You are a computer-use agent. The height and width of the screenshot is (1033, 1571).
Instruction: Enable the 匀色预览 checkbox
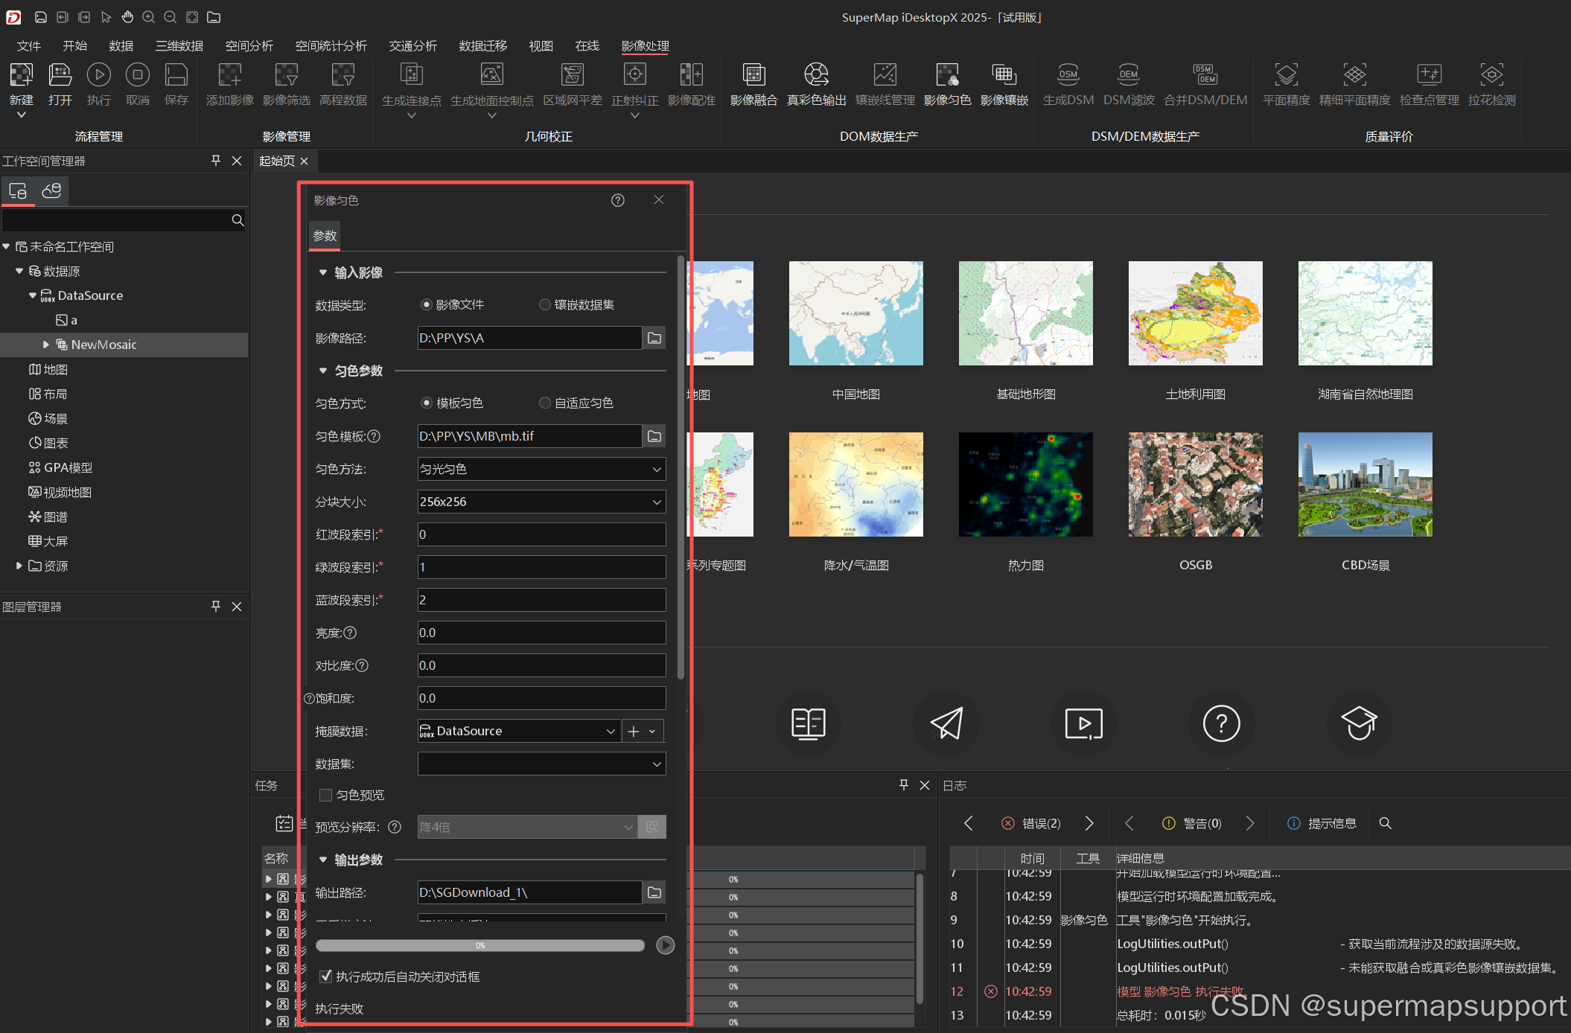coord(325,795)
